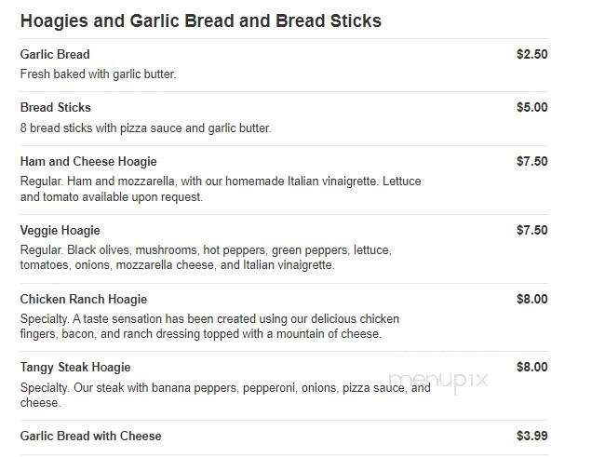Click the $8.00 price beside Tangy Steak Hoagie
The width and height of the screenshot is (605, 457).
point(532,367)
